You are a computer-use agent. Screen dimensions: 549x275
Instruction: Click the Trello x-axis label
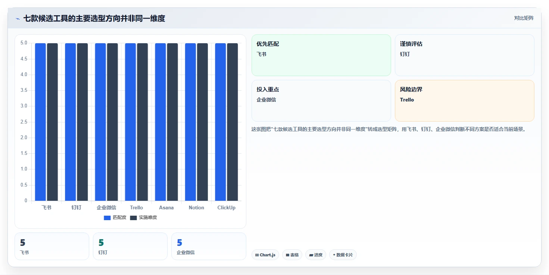tap(137, 207)
